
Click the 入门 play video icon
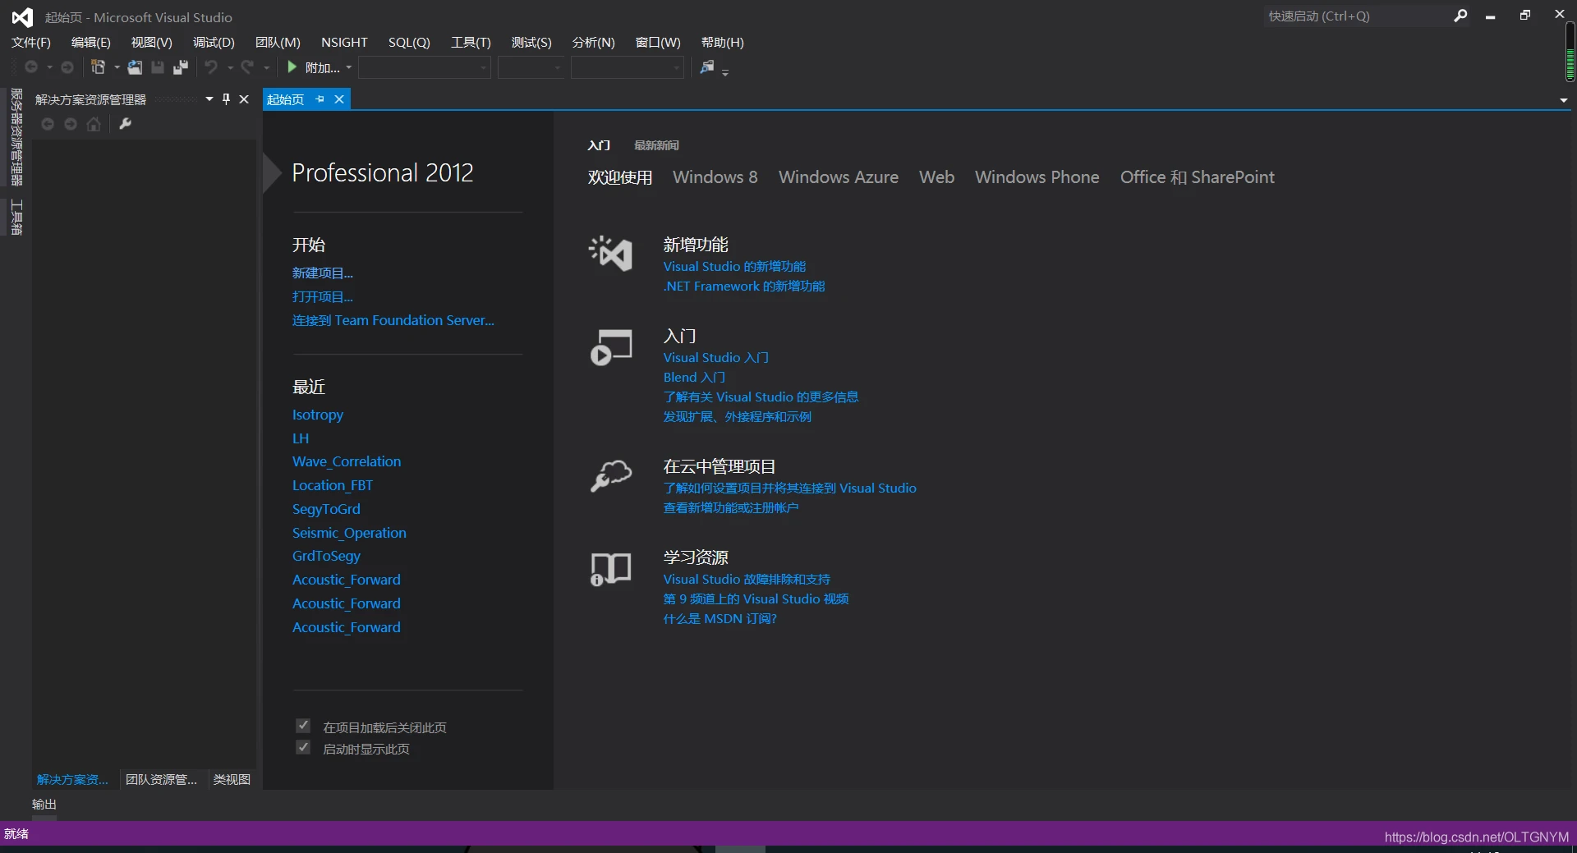[610, 346]
